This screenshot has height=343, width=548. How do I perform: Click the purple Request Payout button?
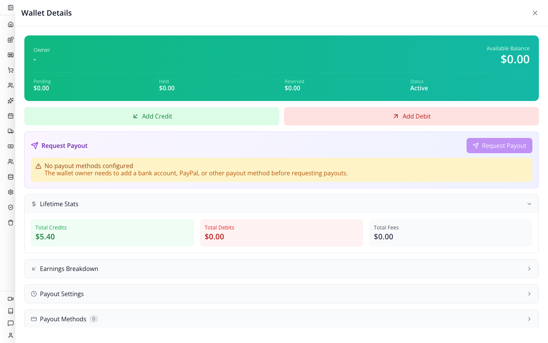coord(499,146)
